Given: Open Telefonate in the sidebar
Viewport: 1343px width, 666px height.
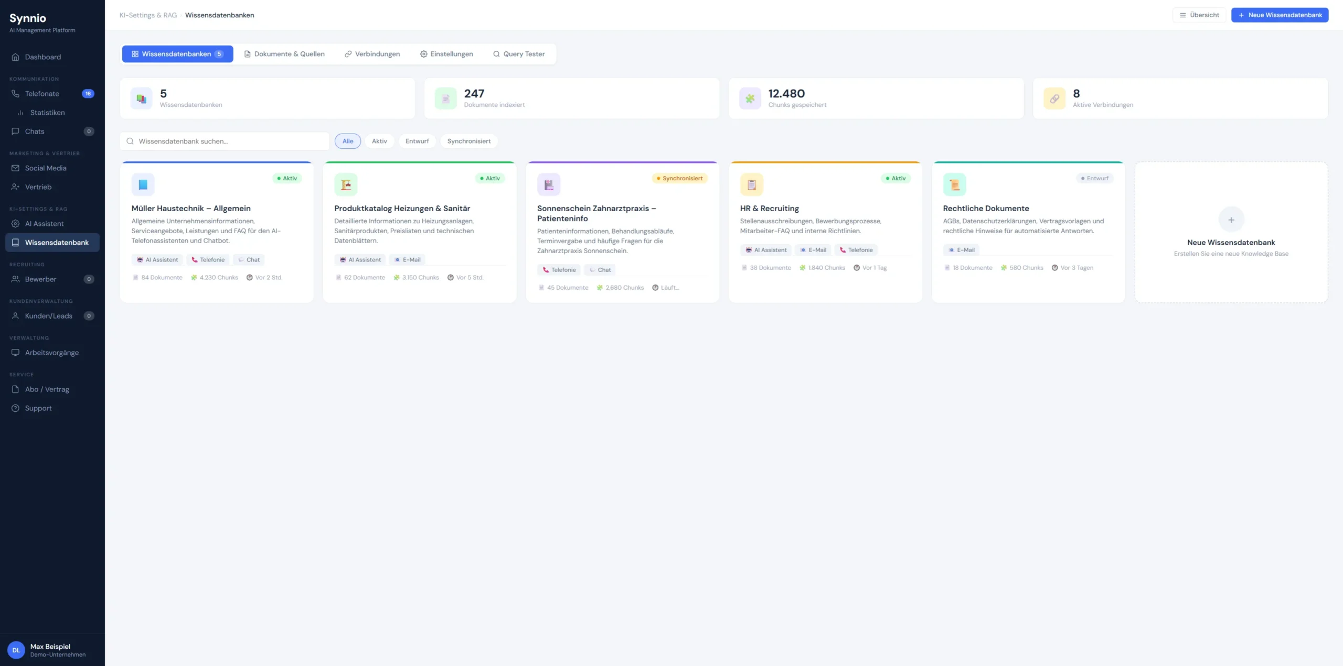Looking at the screenshot, I should click(42, 94).
